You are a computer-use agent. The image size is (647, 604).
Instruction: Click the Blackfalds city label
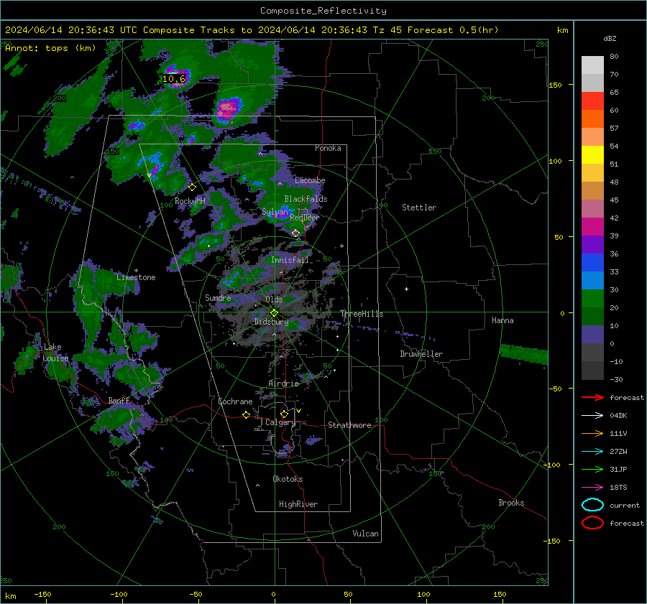(x=306, y=199)
